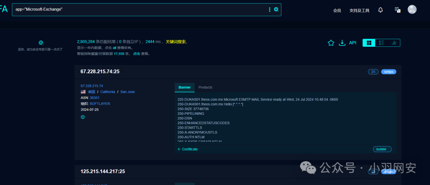This screenshot has height=185, width=430.
Task: Click the 250-DSN banner line
Action: (185, 118)
